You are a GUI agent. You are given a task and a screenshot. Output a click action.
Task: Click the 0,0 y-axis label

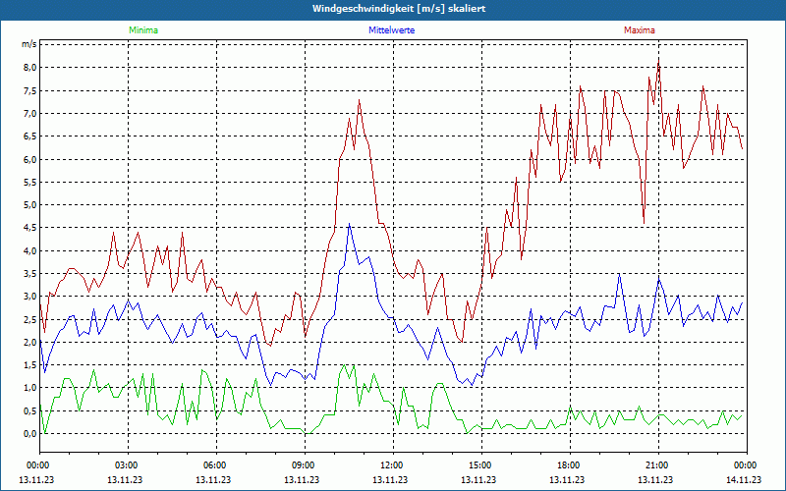coord(30,434)
